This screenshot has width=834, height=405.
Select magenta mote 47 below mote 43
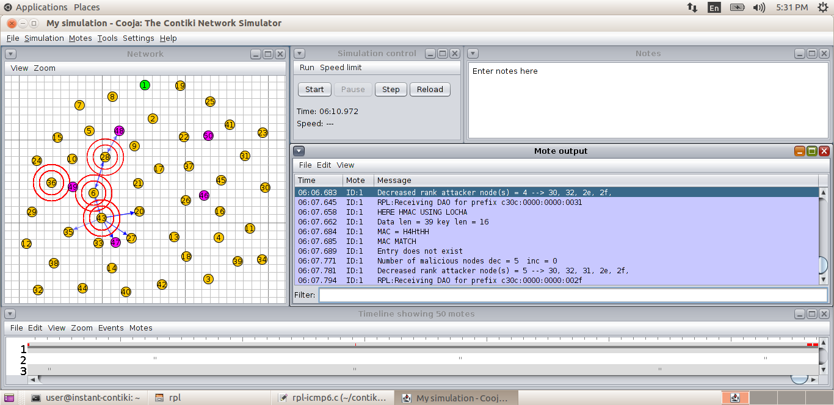(x=115, y=243)
